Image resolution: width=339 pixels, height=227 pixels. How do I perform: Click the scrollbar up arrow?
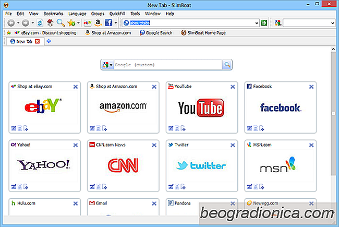[x=333, y=49]
